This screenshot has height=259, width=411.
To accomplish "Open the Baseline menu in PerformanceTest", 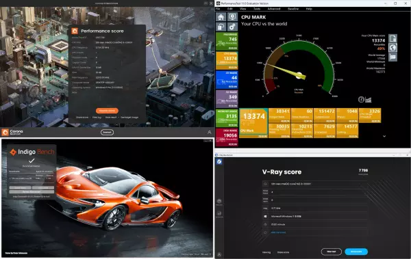I will [x=293, y=9].
